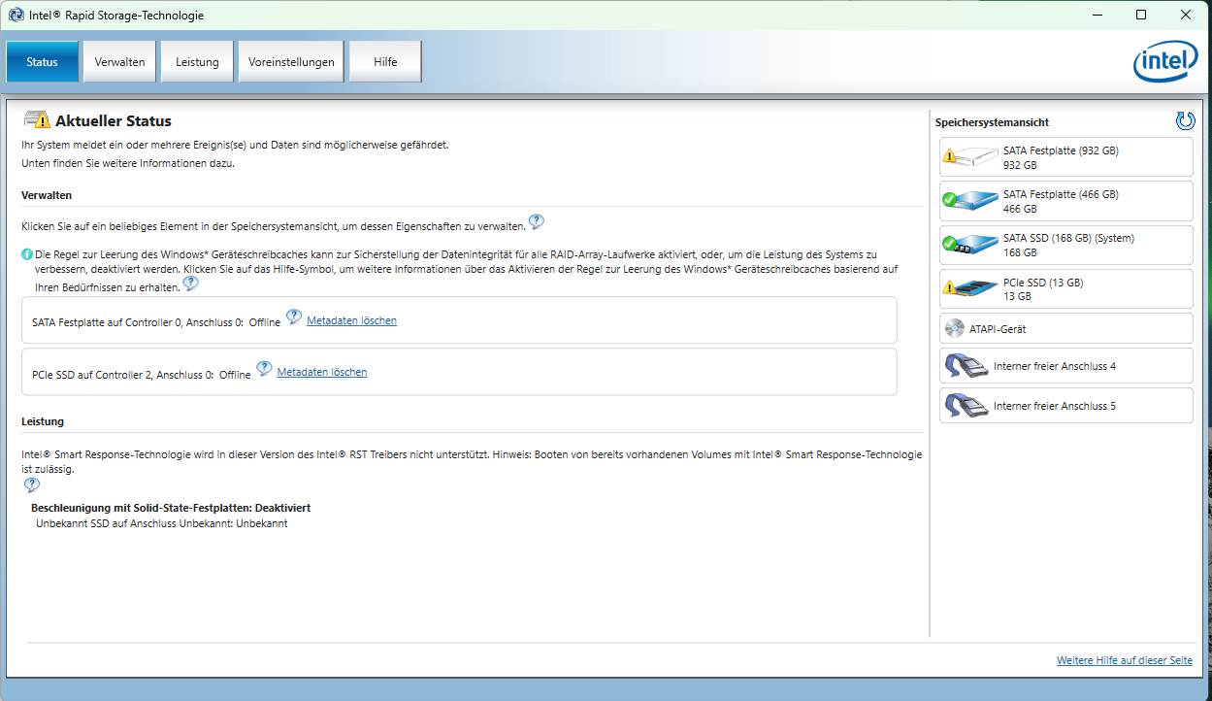Click Metadaten löschen for PCIe SSD
The width and height of the screenshot is (1212, 701).
pos(322,372)
